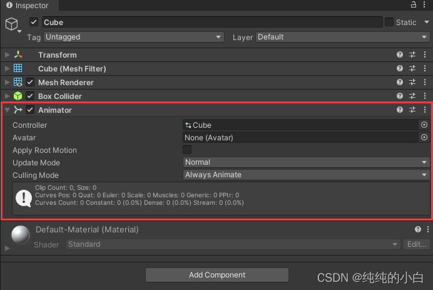This screenshot has height=290, width=433.
Task: Click the Animator component title
Action: 55,110
